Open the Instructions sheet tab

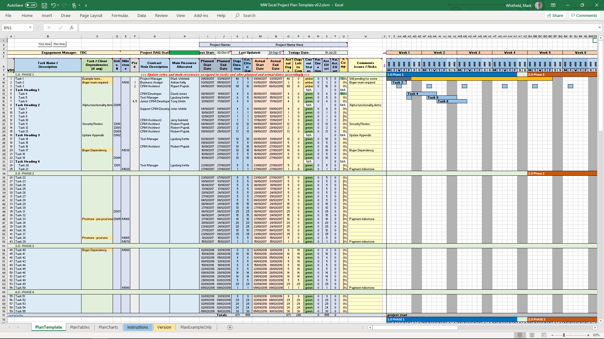[x=137, y=327]
